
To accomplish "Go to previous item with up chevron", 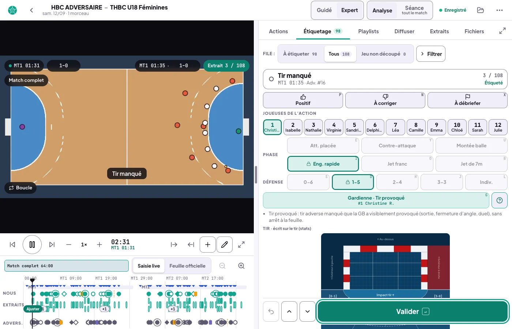I will tap(289, 311).
